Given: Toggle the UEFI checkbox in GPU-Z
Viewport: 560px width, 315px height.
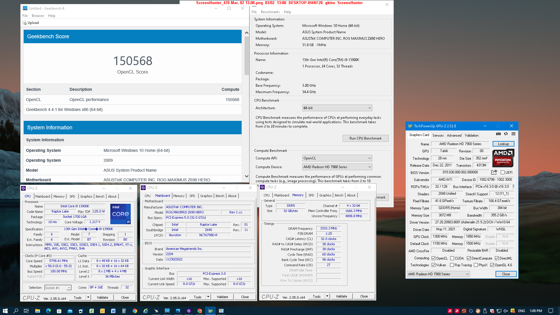Looking at the screenshot, I should [x=503, y=173].
